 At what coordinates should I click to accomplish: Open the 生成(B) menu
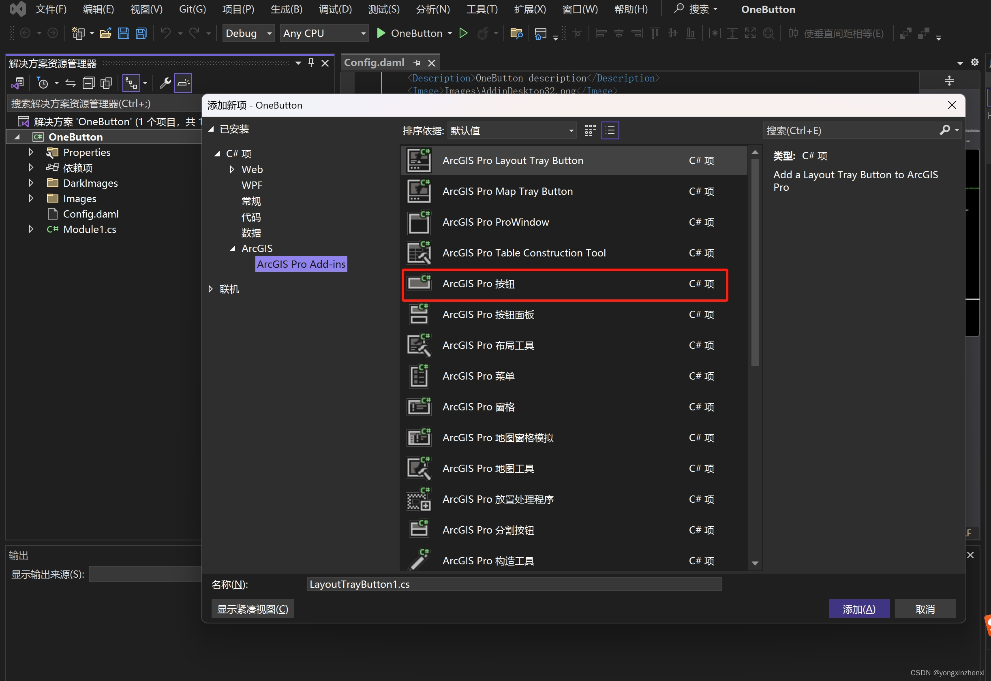(287, 9)
